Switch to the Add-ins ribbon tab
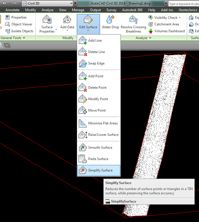The width and height of the screenshot is (199, 222). 167,10
